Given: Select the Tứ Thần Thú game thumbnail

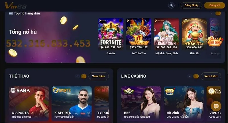Looking at the screenshot, I should 139,34.
